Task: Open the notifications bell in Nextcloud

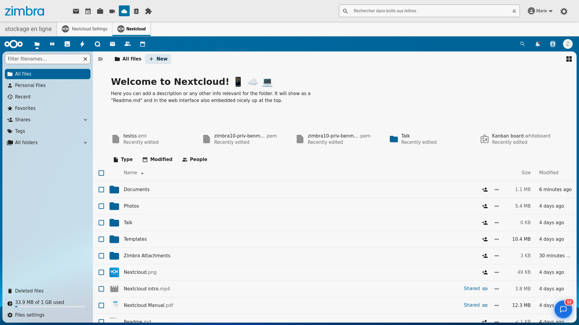Action: [x=538, y=44]
